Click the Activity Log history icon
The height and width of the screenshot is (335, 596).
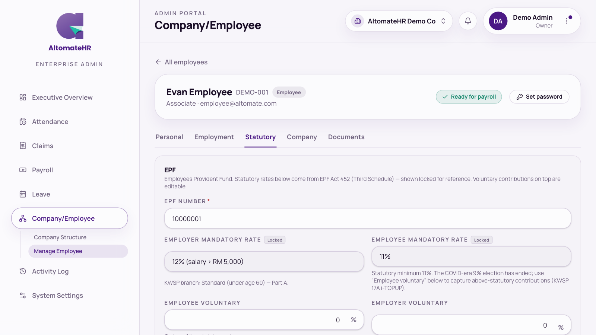[23, 271]
